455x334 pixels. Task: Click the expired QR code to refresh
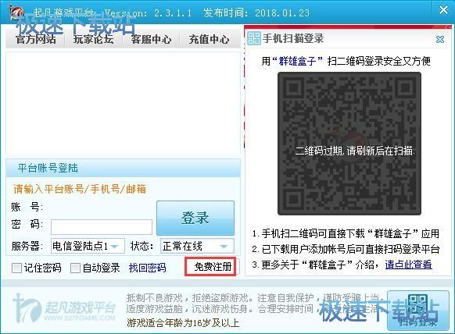[349, 144]
